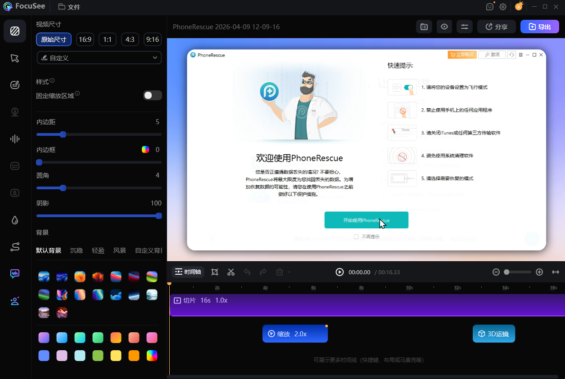This screenshot has height=379, width=565.
Task: Zoom in the timeline with plus icon
Action: (x=539, y=272)
